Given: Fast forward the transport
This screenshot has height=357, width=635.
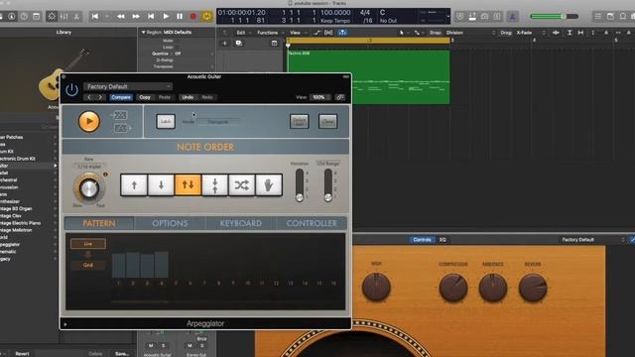Looking at the screenshot, I should [136, 16].
